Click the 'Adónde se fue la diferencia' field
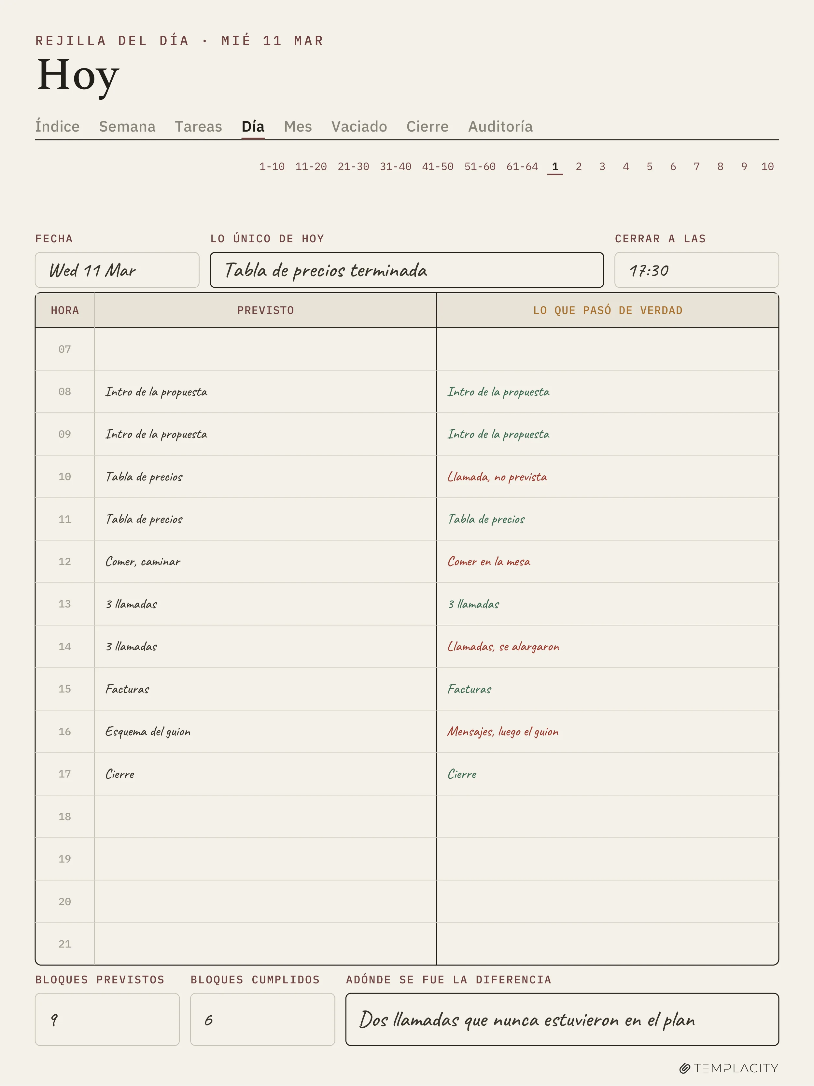Viewport: 814px width, 1086px height. tap(562, 1019)
